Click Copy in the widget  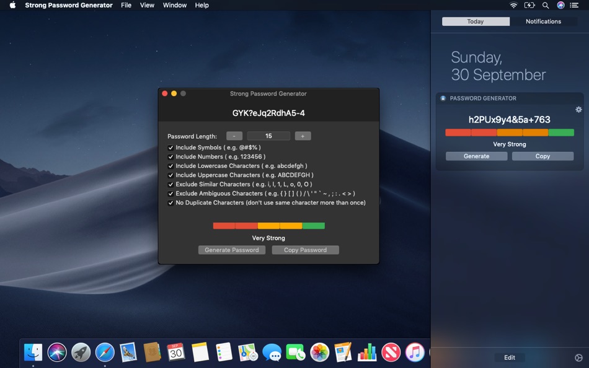[542, 156]
